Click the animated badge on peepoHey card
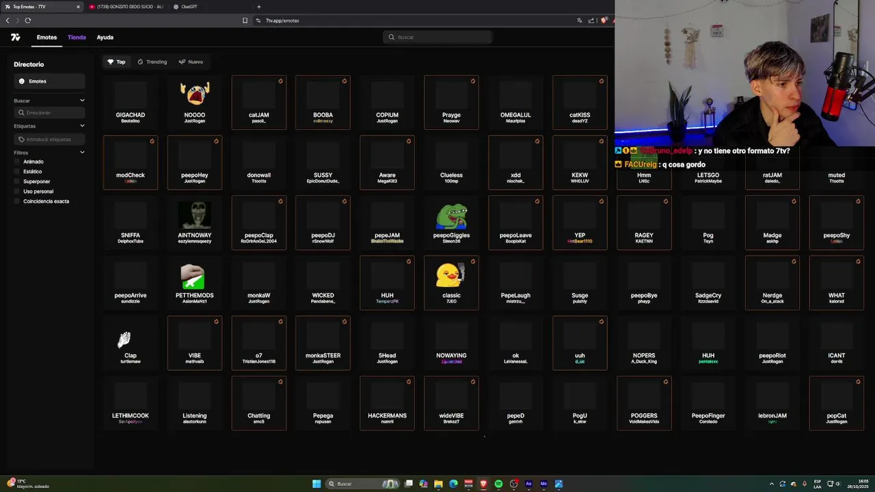 216,141
